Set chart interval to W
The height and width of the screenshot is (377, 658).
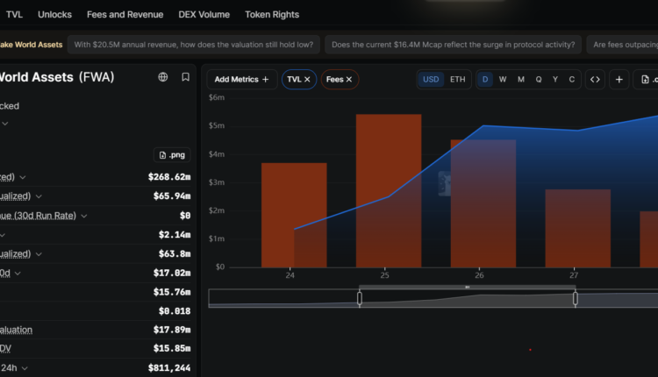pos(503,79)
